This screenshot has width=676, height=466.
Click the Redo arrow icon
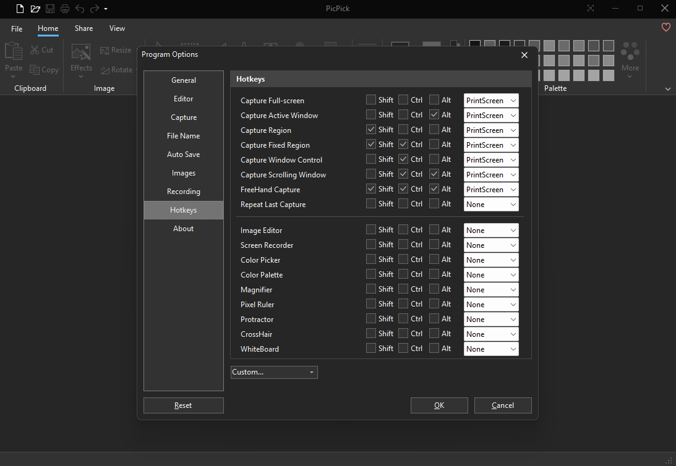pyautogui.click(x=94, y=9)
